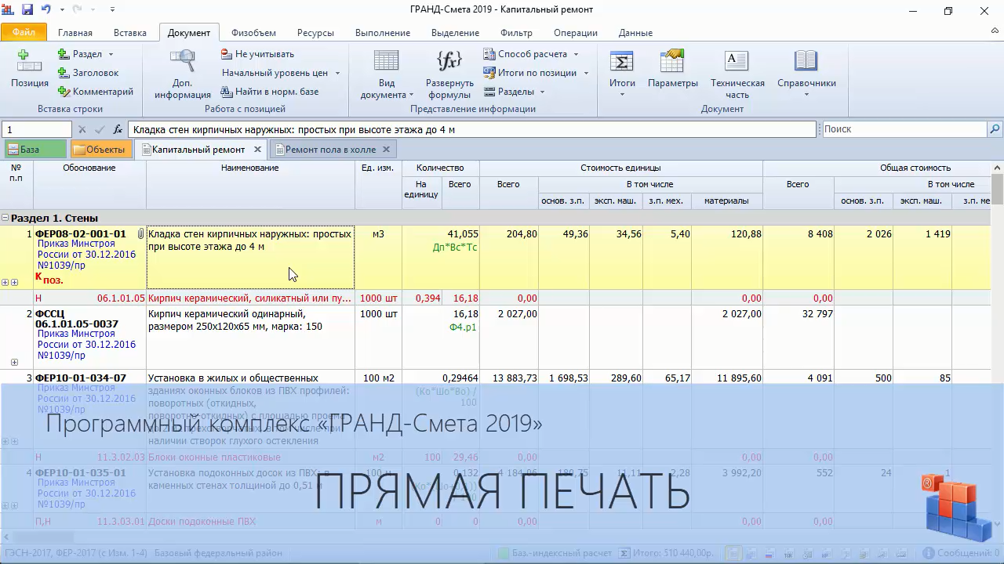Click the position number box showing 1
Screen dimensions: 1004x564
(x=37, y=129)
